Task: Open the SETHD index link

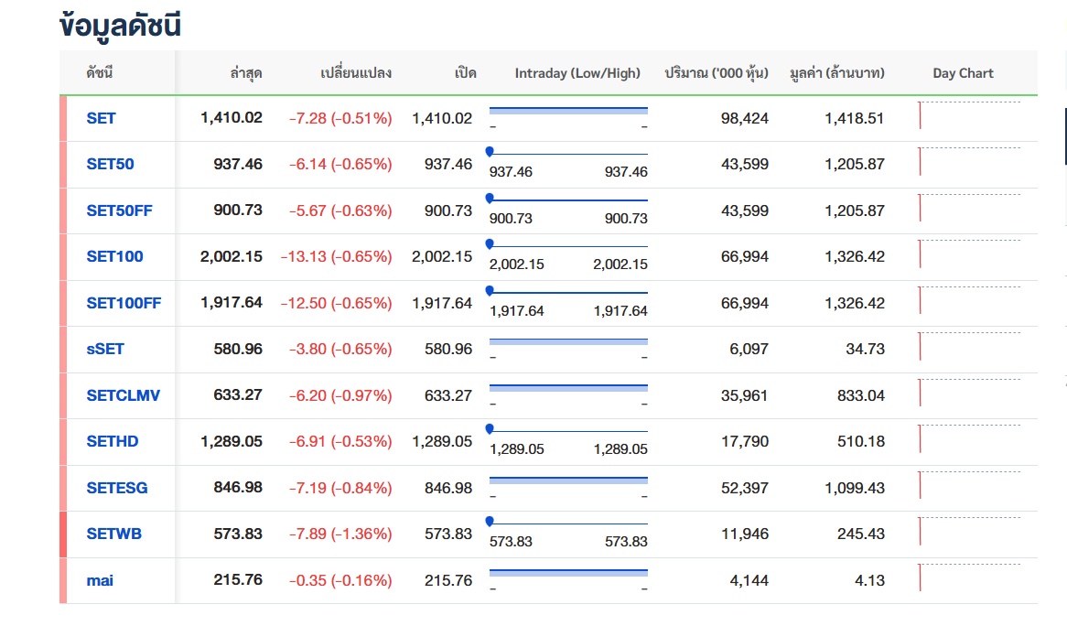Action: click(113, 442)
